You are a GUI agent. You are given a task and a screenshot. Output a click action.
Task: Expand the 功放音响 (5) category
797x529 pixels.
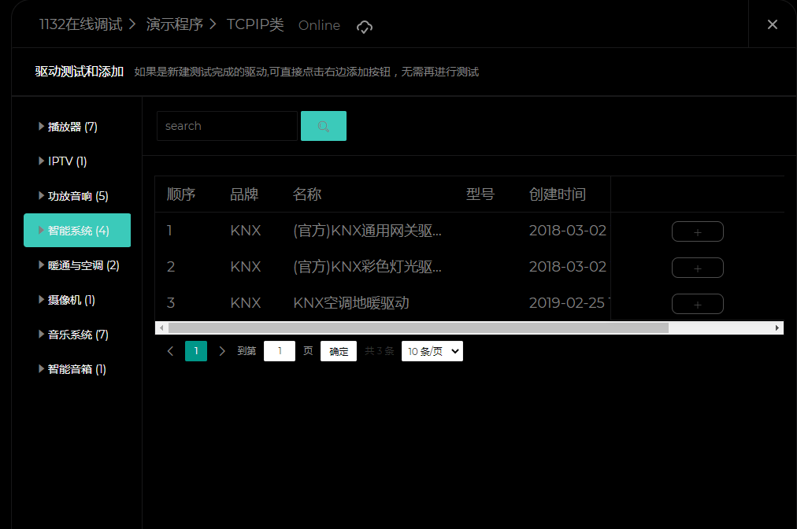tap(73, 196)
